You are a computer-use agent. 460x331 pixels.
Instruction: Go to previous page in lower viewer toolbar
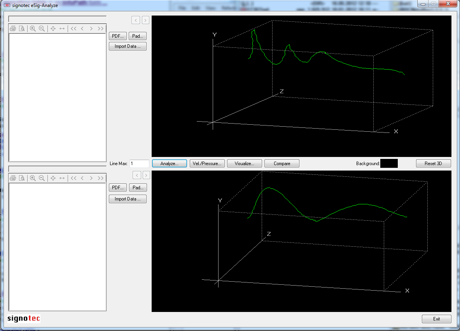(x=82, y=178)
